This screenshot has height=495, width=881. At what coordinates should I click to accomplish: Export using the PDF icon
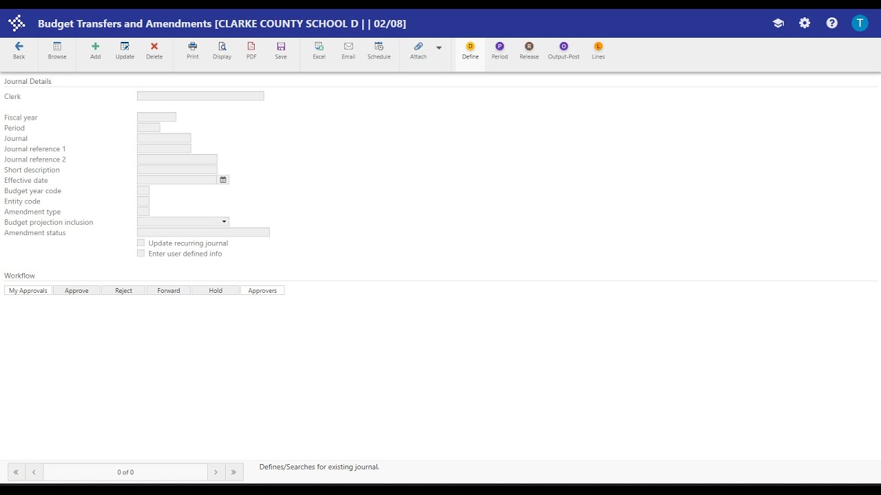(x=251, y=47)
